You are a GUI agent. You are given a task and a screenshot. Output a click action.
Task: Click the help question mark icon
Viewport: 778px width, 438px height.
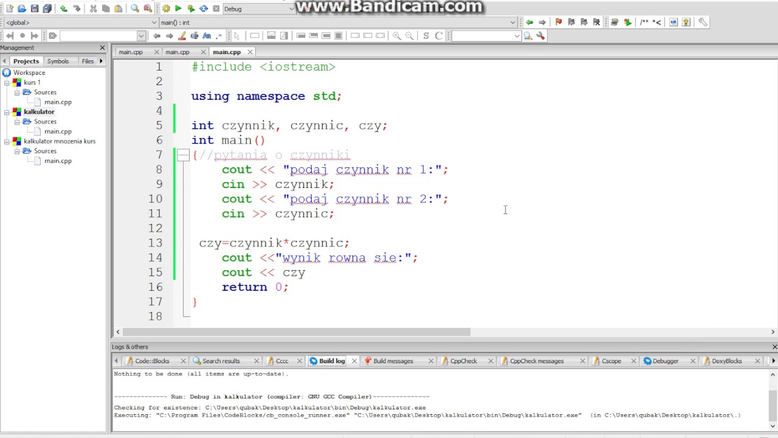(x=686, y=23)
